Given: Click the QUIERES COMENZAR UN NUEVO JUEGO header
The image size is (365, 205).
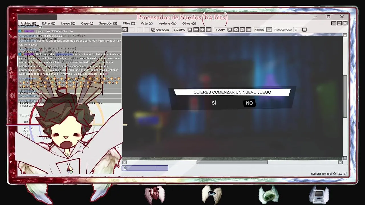Looking at the screenshot, I should (232, 92).
